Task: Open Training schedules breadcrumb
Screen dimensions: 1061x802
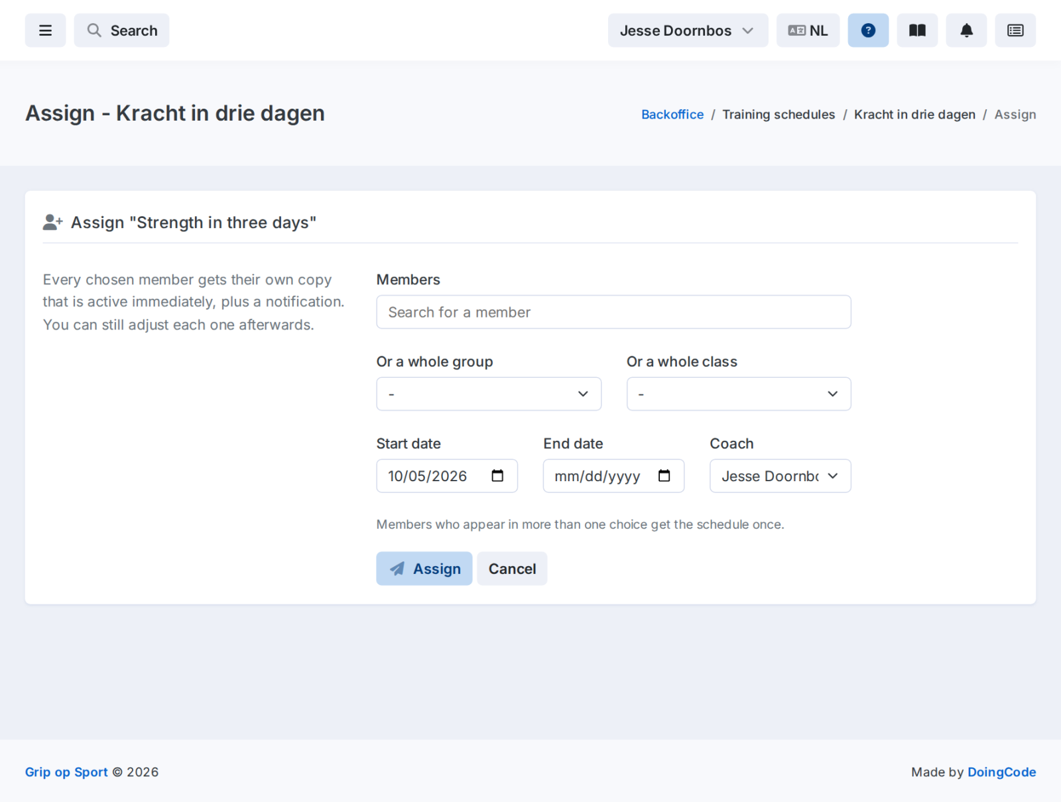Action: coord(779,114)
